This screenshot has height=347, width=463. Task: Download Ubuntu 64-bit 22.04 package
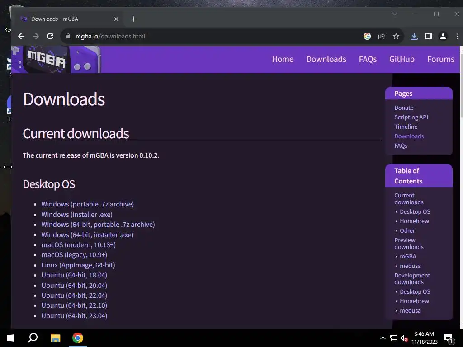pyautogui.click(x=74, y=295)
